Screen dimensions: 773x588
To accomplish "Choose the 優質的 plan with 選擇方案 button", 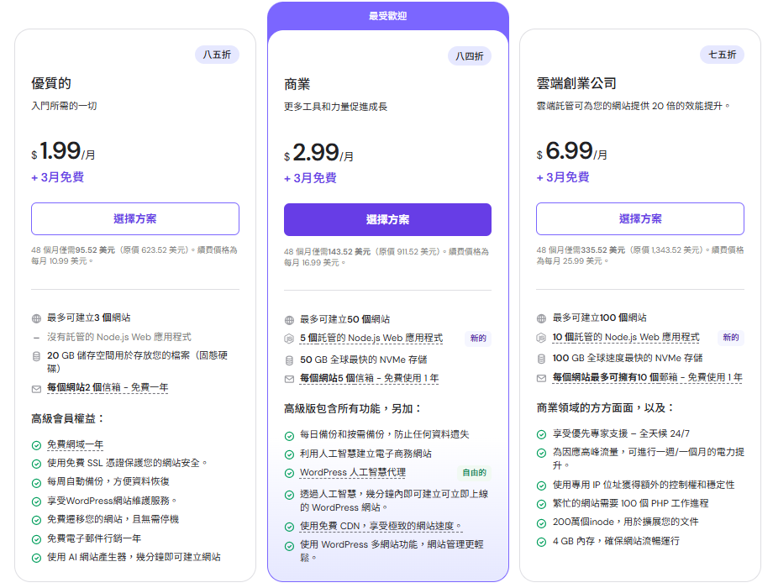I will point(135,218).
